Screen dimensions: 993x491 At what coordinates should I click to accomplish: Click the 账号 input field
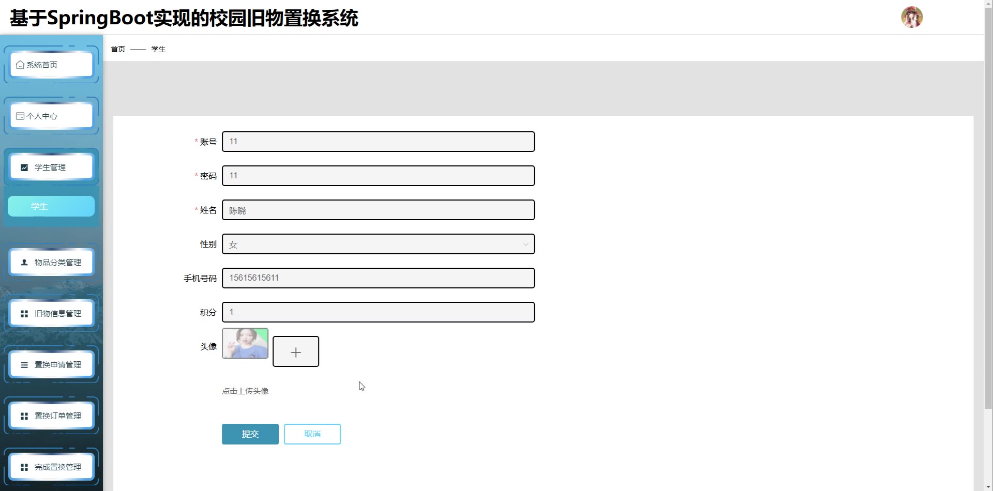click(x=378, y=142)
